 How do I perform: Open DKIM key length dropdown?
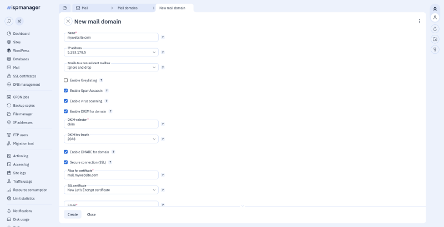(x=111, y=139)
